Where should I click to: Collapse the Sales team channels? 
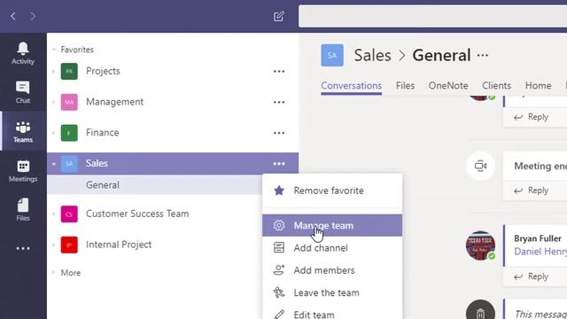(54, 164)
